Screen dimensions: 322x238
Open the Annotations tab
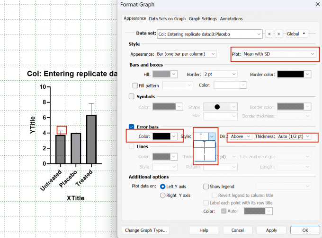pyautogui.click(x=231, y=18)
